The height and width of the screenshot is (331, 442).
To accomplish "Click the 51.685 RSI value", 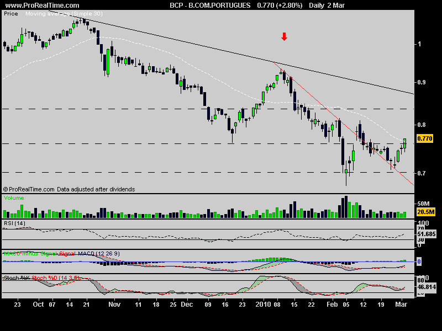I will coord(427,234).
